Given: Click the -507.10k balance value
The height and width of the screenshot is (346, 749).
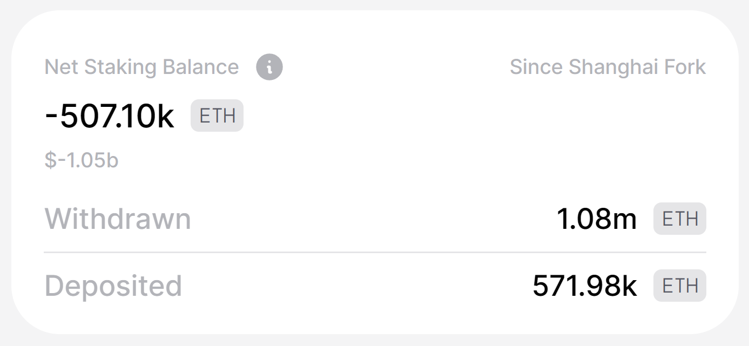Looking at the screenshot, I should [110, 117].
